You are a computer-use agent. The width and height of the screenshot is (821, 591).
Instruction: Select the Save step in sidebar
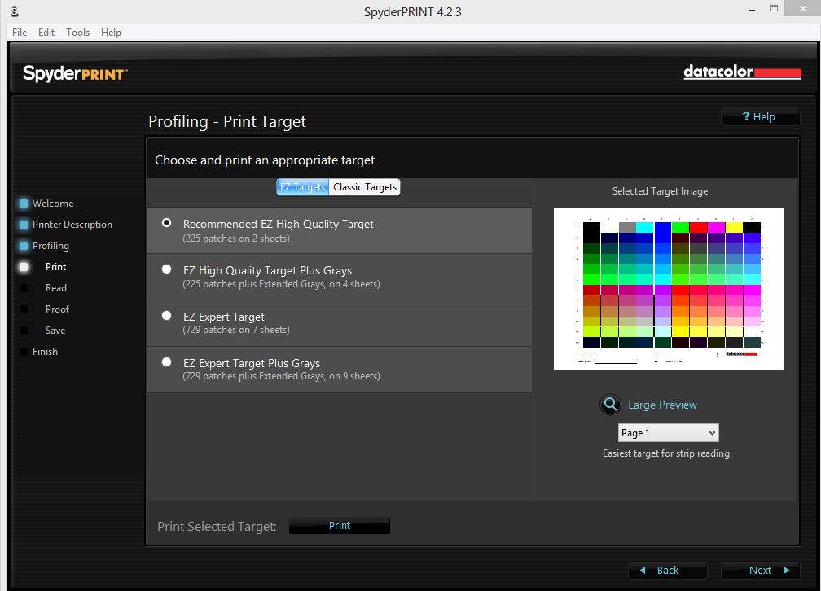tap(55, 331)
